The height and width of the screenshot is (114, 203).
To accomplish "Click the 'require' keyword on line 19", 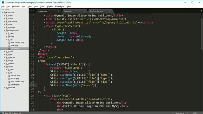I will click(56, 68).
